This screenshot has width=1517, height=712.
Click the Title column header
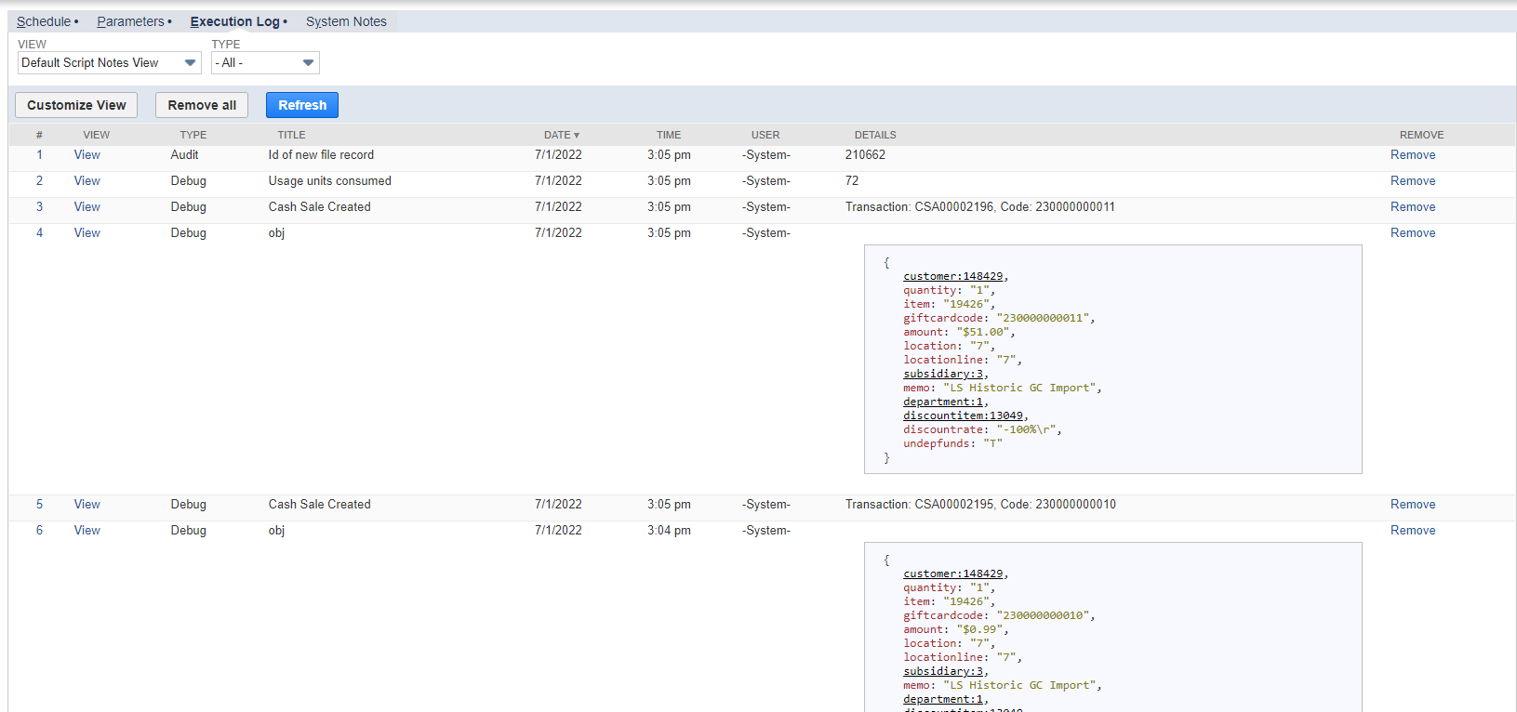point(291,135)
